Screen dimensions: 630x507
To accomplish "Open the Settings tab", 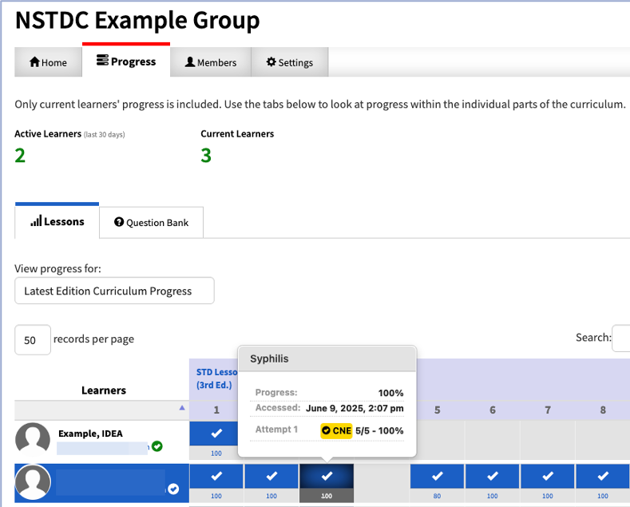I will [290, 61].
